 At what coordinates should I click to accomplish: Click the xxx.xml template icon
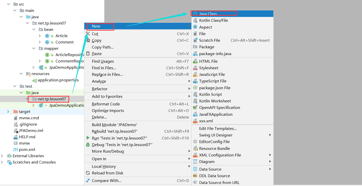[195, 121]
